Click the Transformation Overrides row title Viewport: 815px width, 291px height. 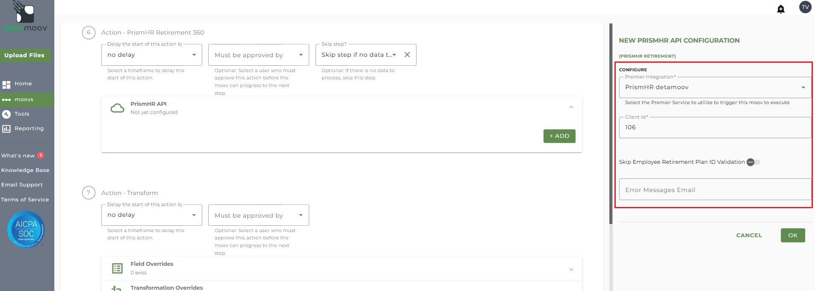(x=167, y=288)
